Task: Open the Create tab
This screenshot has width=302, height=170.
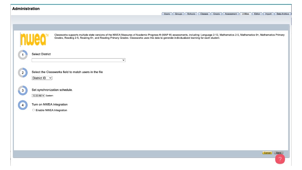Action: pyautogui.click(x=216, y=14)
